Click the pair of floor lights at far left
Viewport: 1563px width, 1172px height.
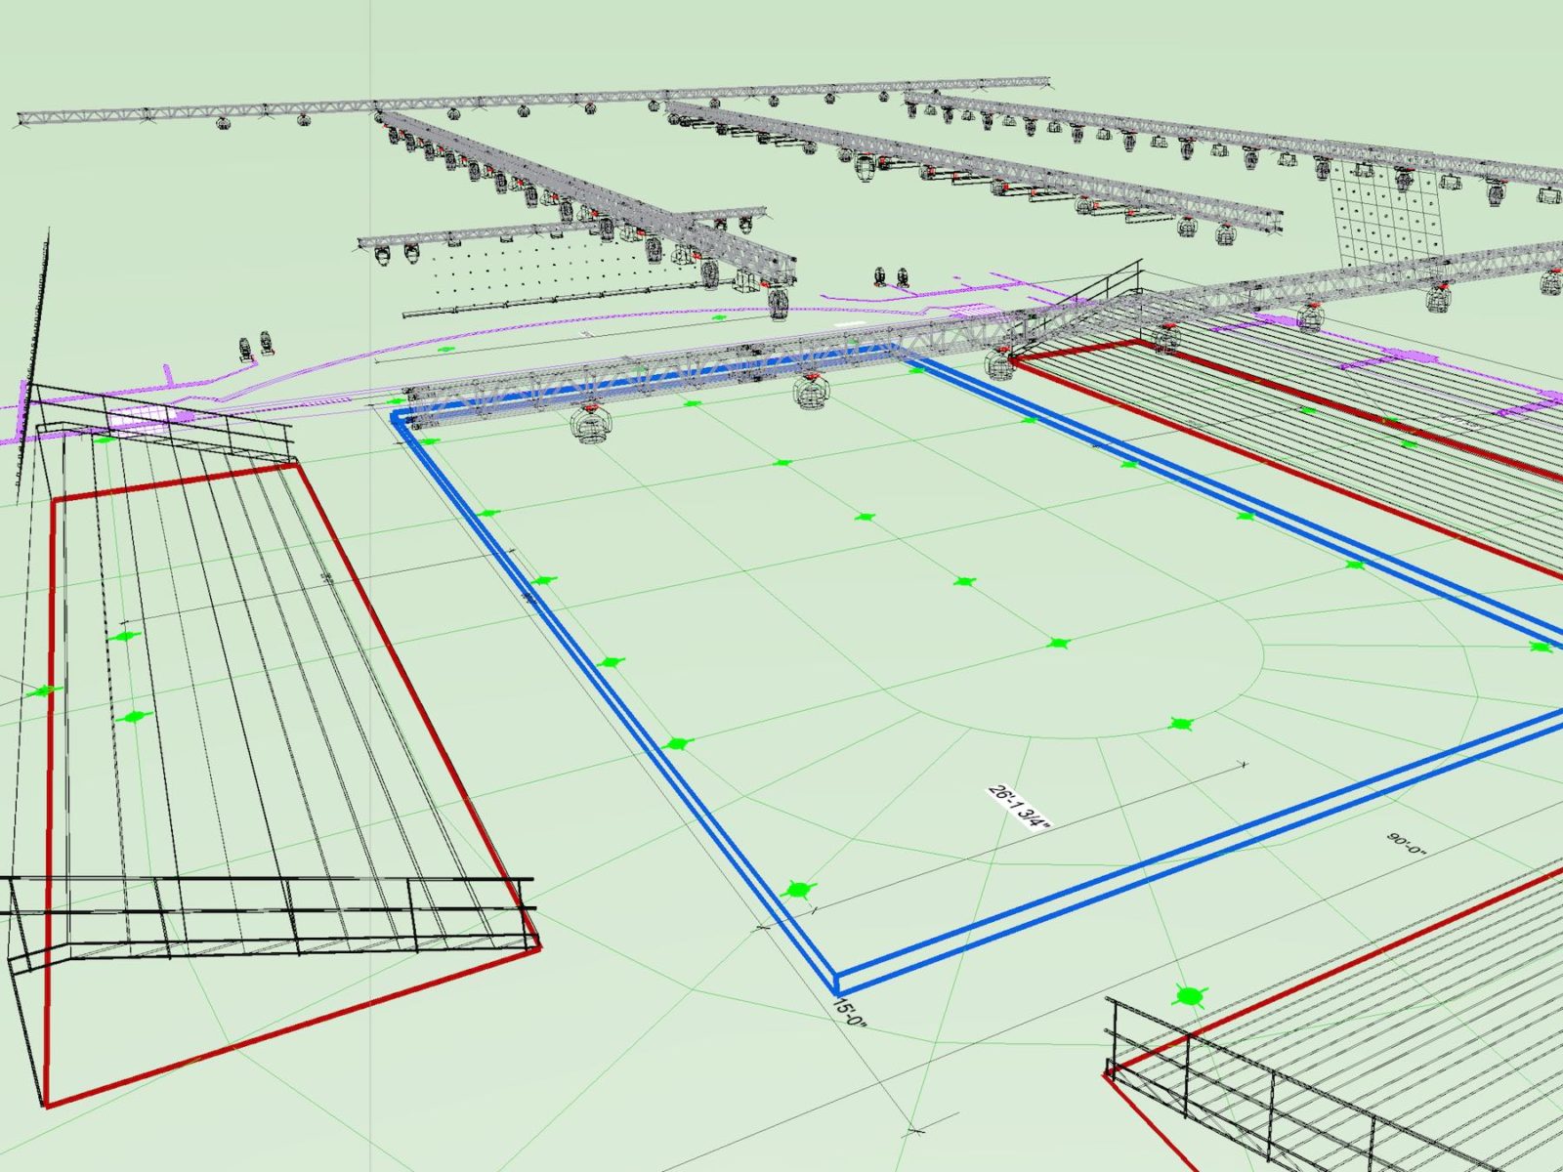click(x=255, y=346)
